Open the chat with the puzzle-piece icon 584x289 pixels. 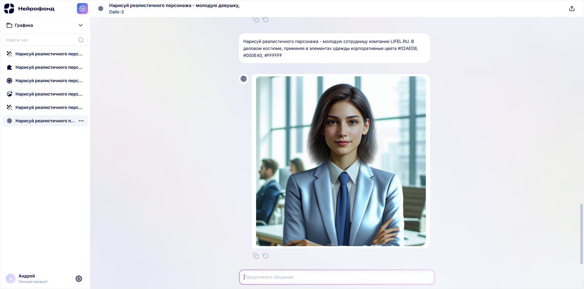pyautogui.click(x=45, y=67)
